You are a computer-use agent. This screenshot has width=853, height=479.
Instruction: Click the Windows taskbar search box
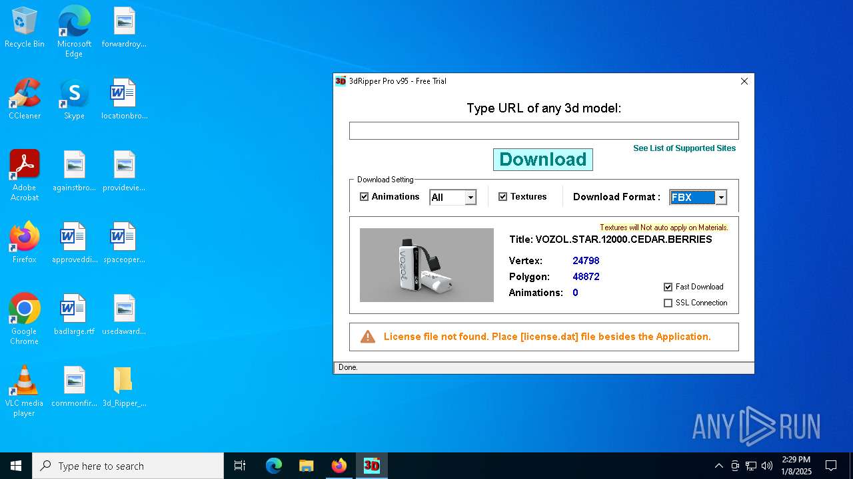point(128,466)
